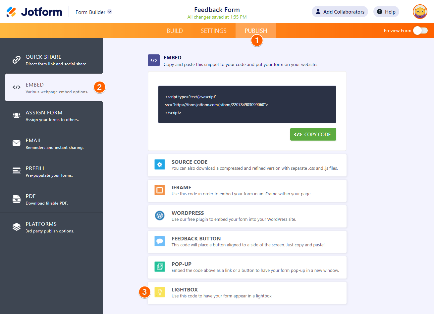Click the Copy Code button

coord(313,134)
